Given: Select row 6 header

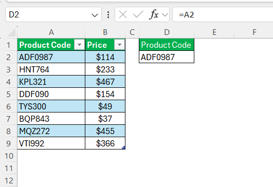Looking at the screenshot, I should 9,107.
